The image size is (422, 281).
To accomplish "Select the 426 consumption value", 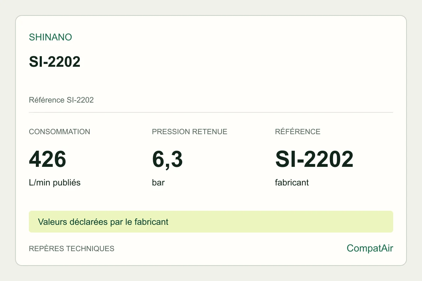I will click(47, 159).
